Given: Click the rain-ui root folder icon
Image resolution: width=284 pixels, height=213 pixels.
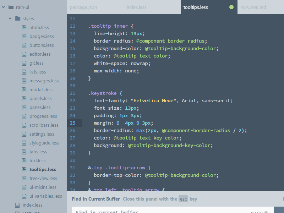Looking at the screenshot, I should (11, 7).
